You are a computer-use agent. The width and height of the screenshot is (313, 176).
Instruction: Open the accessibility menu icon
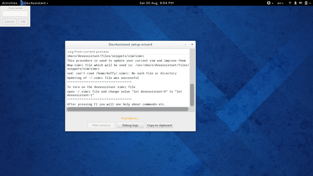tap(269, 3)
